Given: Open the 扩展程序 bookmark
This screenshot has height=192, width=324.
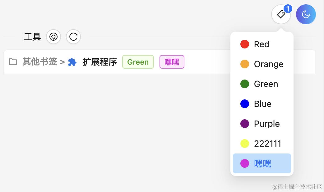Looking at the screenshot, I should pos(100,62).
